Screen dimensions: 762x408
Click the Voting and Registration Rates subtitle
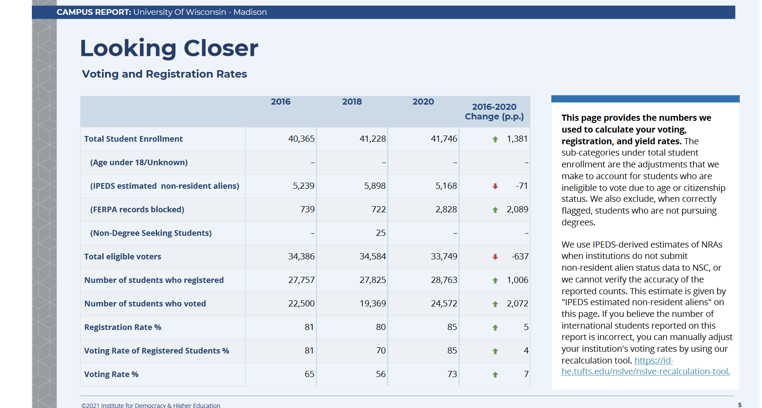pos(164,74)
